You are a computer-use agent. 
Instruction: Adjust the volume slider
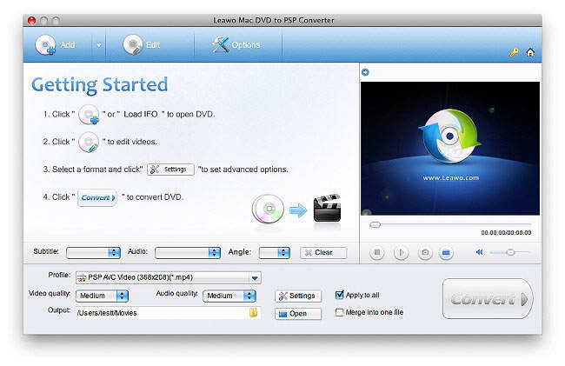(x=509, y=252)
